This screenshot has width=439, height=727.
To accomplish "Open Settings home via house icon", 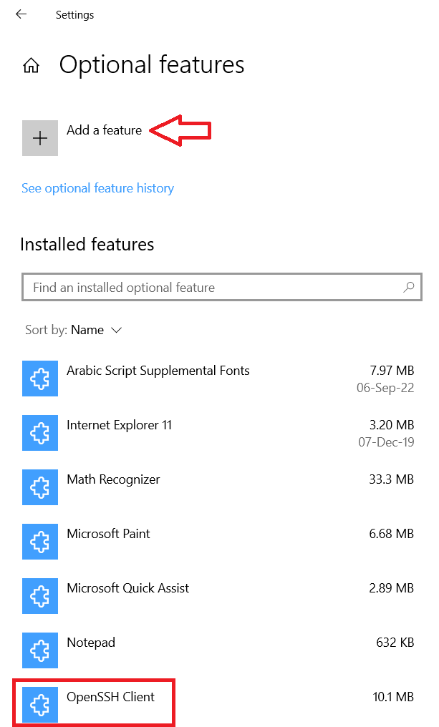I will (x=31, y=66).
